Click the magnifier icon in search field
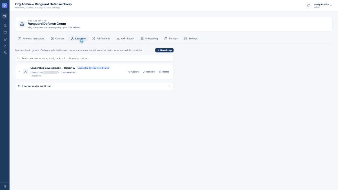 (x=19, y=58)
